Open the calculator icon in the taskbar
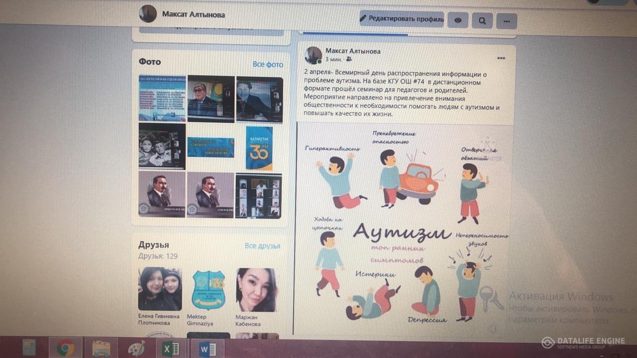The height and width of the screenshot is (358, 637). tap(29, 347)
